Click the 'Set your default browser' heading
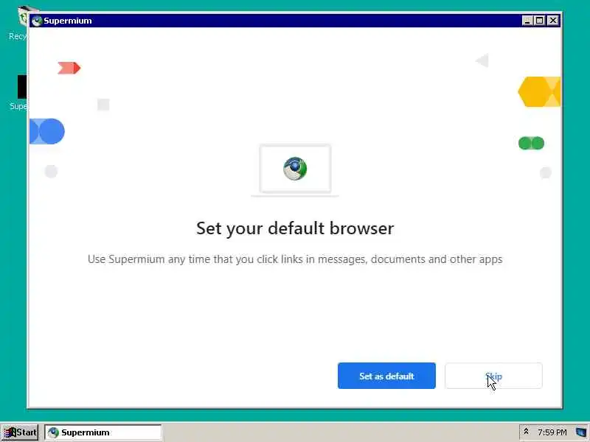 295,228
